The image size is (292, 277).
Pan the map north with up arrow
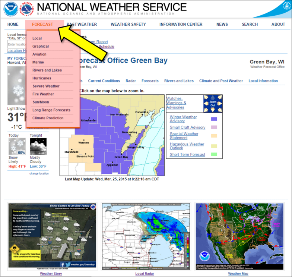coord(213,97)
